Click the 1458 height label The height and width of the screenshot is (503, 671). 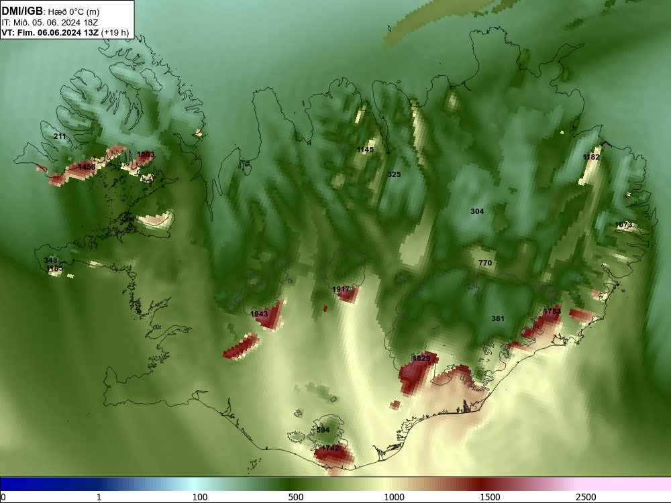click(x=87, y=167)
